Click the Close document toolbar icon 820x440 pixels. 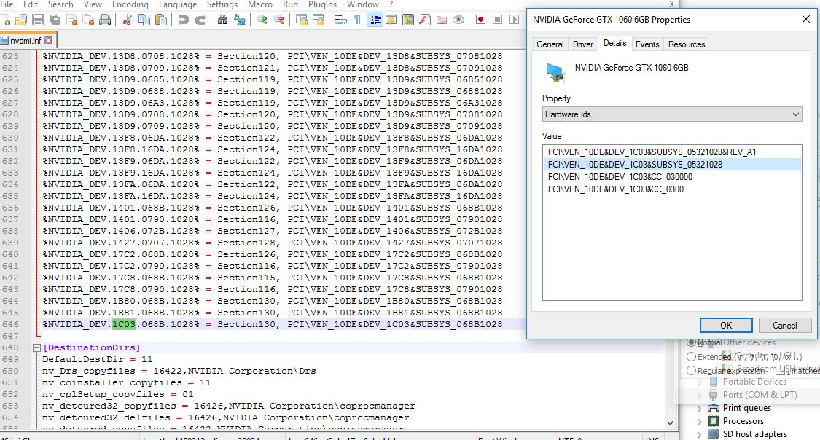[x=71, y=20]
